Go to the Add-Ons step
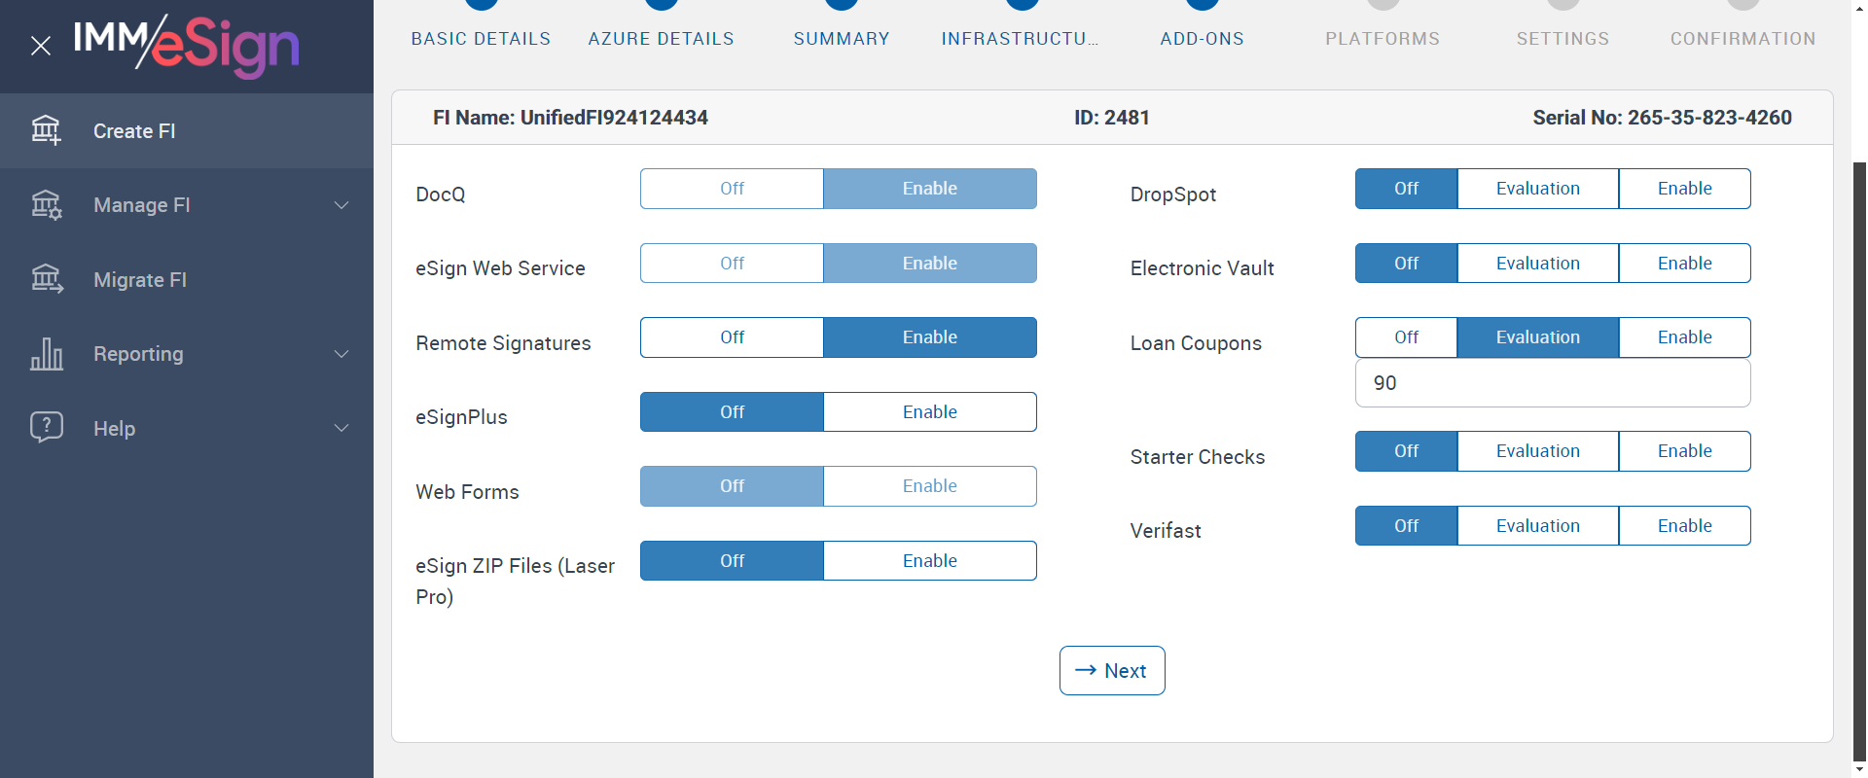This screenshot has height=778, width=1868. [x=1203, y=39]
